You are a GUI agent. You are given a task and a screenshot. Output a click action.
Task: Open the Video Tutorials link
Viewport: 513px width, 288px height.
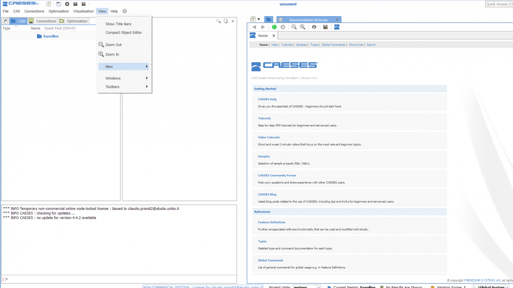269,137
